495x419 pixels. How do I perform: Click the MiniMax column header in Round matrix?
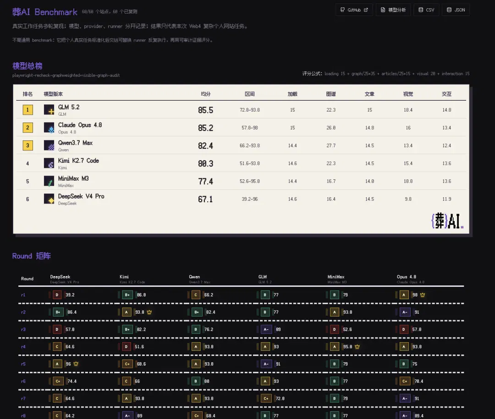[336, 277]
